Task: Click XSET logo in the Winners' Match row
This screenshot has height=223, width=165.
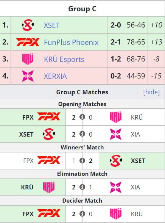Action: 116,161
